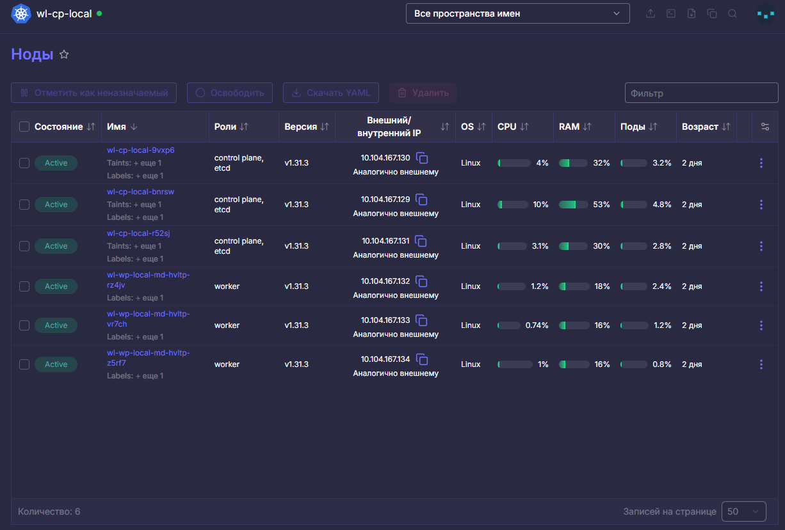The width and height of the screenshot is (785, 530).
Task: Open the Все пространства имен namespace dropdown
Action: point(518,13)
